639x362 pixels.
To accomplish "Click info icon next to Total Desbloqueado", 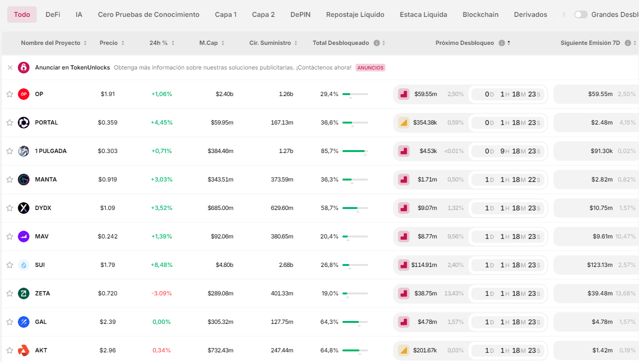I will pyautogui.click(x=377, y=43).
